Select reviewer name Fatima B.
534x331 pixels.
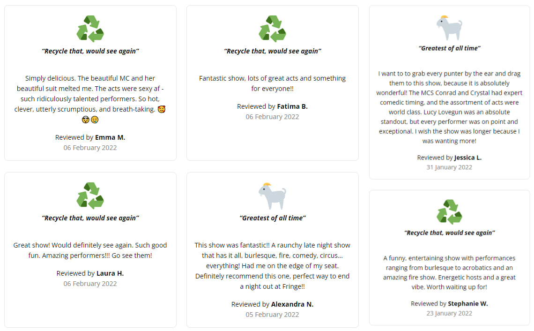292,106
